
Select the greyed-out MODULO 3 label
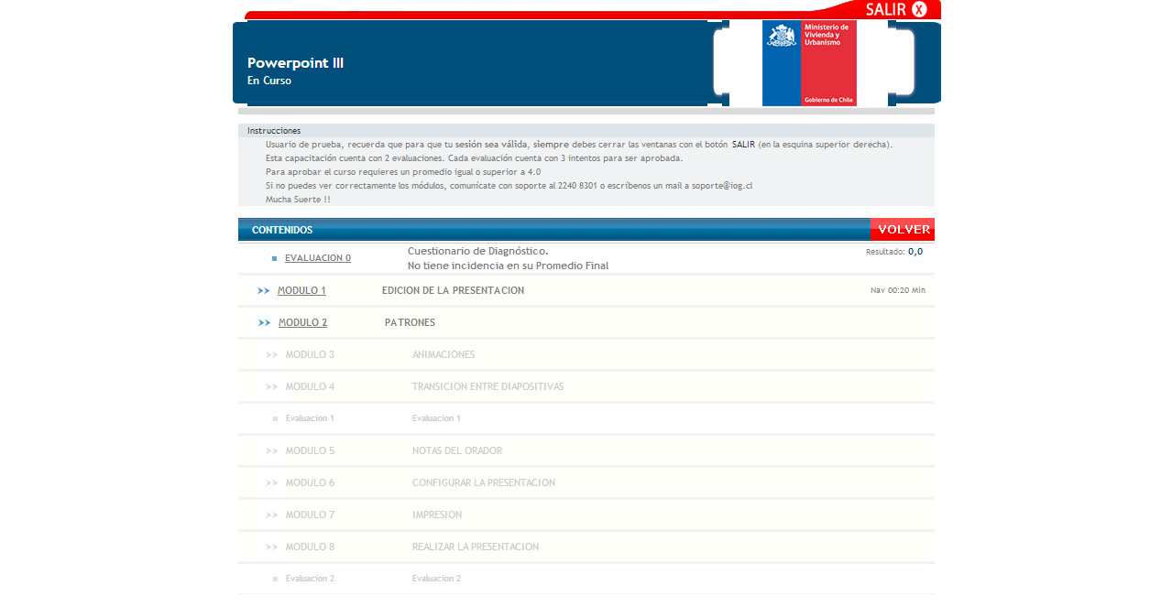click(x=310, y=354)
